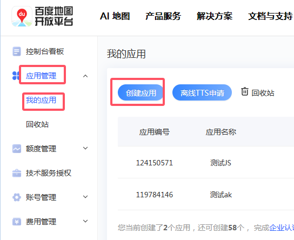Click the 费用管理 yen icon
This screenshot has width=294, height=240.
click(17, 222)
